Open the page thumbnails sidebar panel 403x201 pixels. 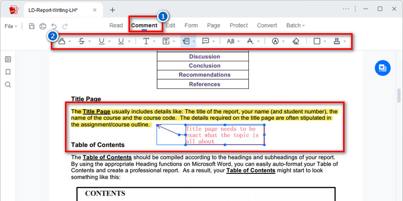(x=8, y=59)
